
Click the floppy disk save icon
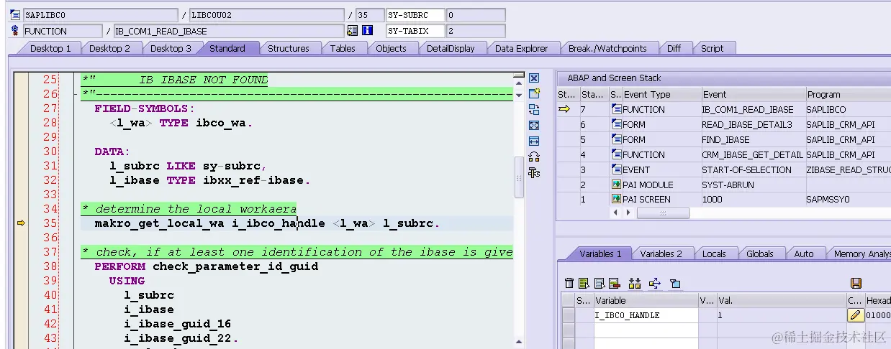tap(856, 283)
